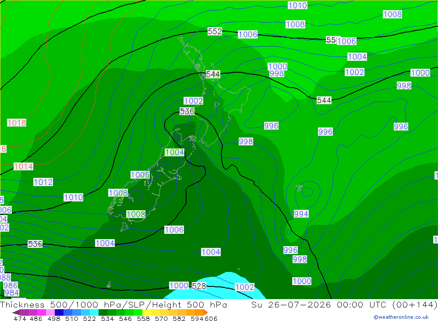Viewport: 438px width, 321px height.
Task: Click the chart title 'Thickness 500/1000 hPa/SLP/Height 500 hPa'
Action: (114, 304)
